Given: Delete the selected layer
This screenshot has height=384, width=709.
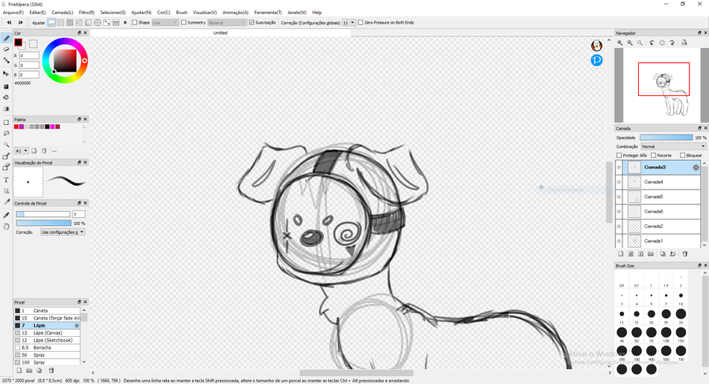Looking at the screenshot, I should [x=685, y=254].
